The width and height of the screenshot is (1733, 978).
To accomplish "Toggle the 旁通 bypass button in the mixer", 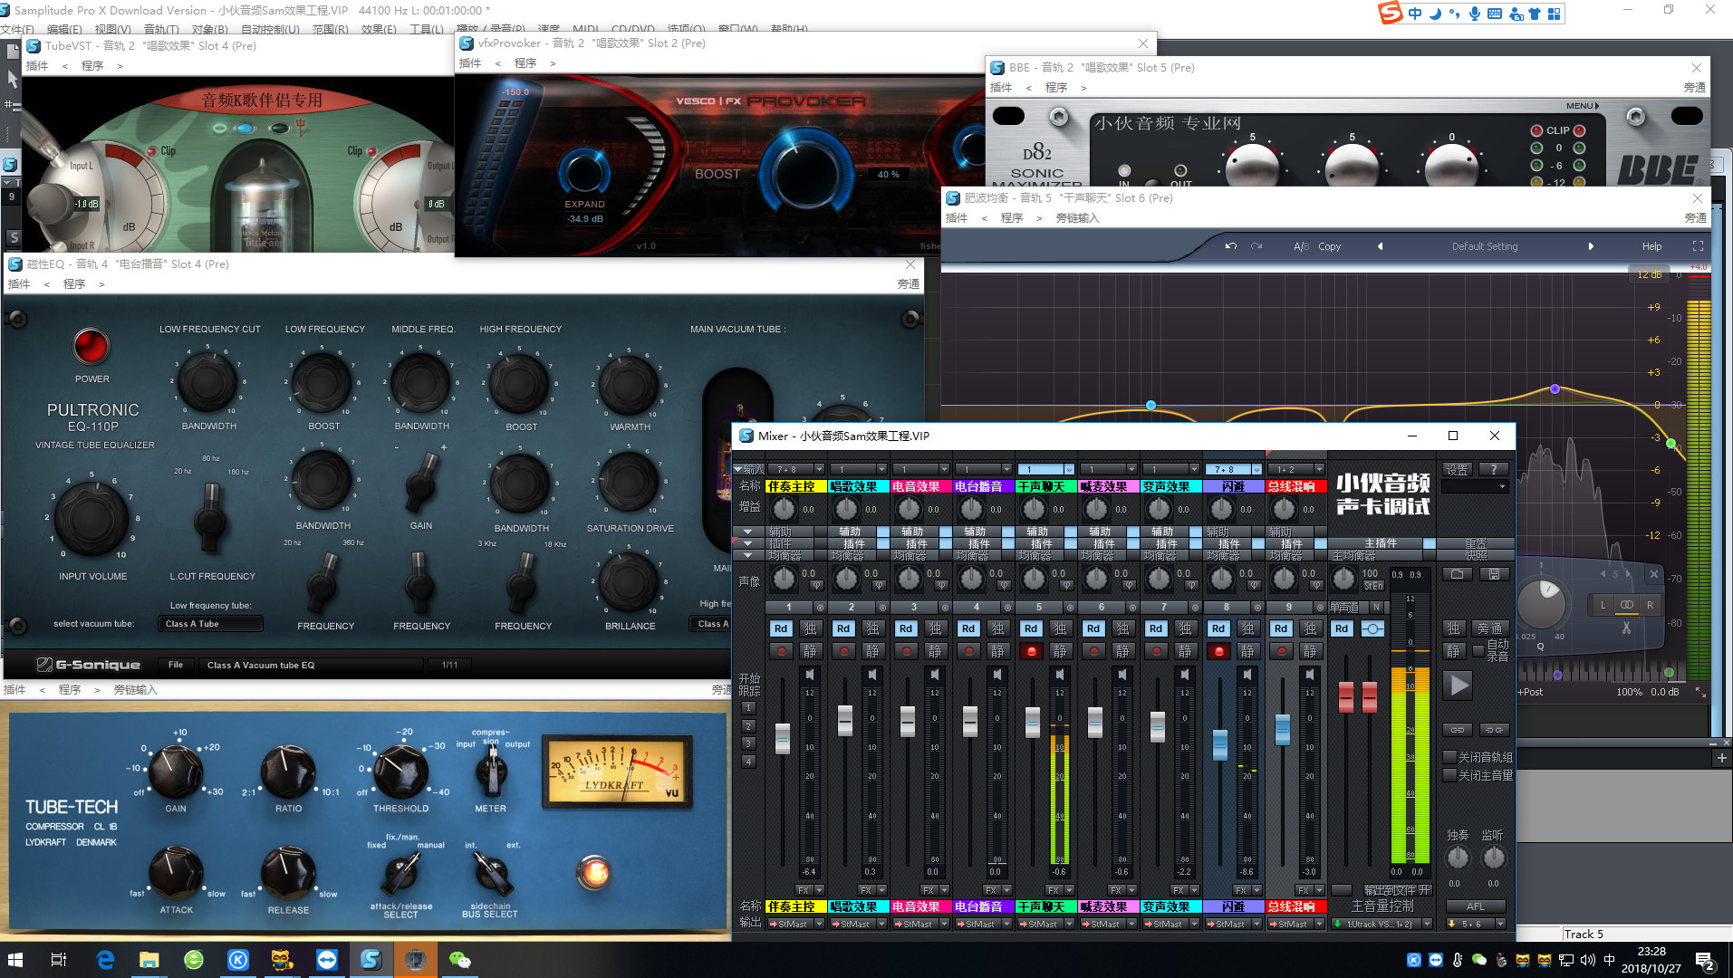I will [x=1490, y=628].
